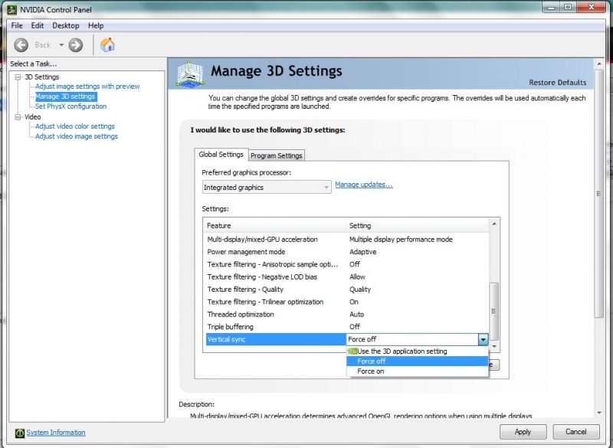
Task: Open the Vertical sync dropdown arrow
Action: coord(483,339)
